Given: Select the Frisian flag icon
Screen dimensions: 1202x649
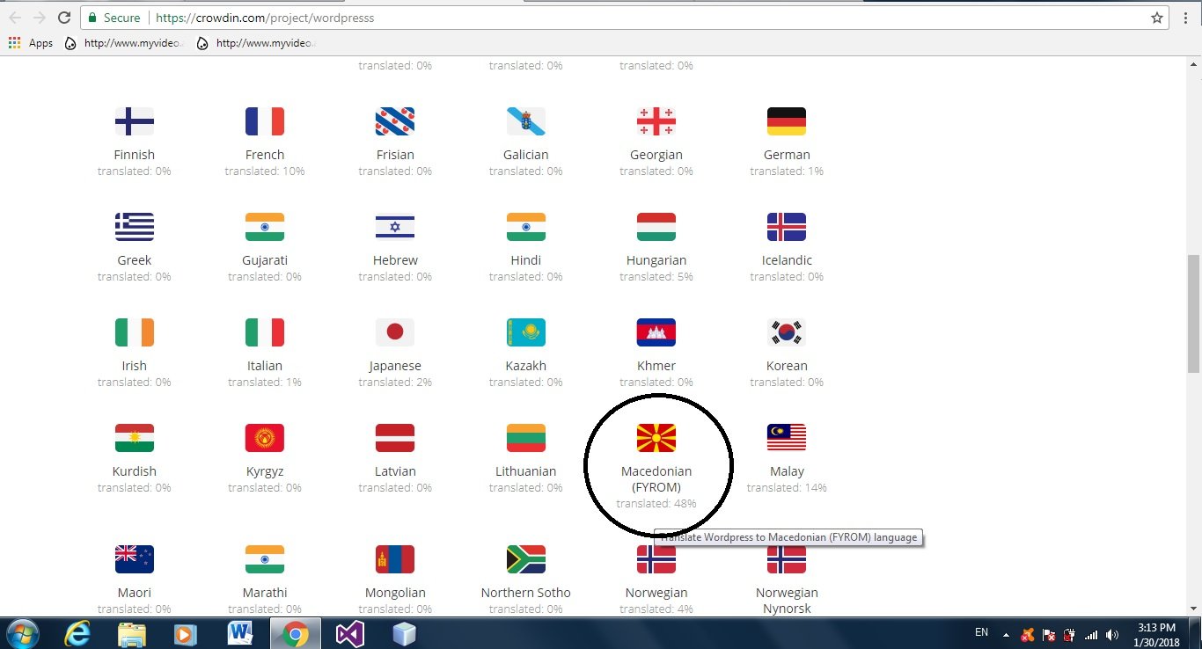Looking at the screenshot, I should [x=395, y=121].
